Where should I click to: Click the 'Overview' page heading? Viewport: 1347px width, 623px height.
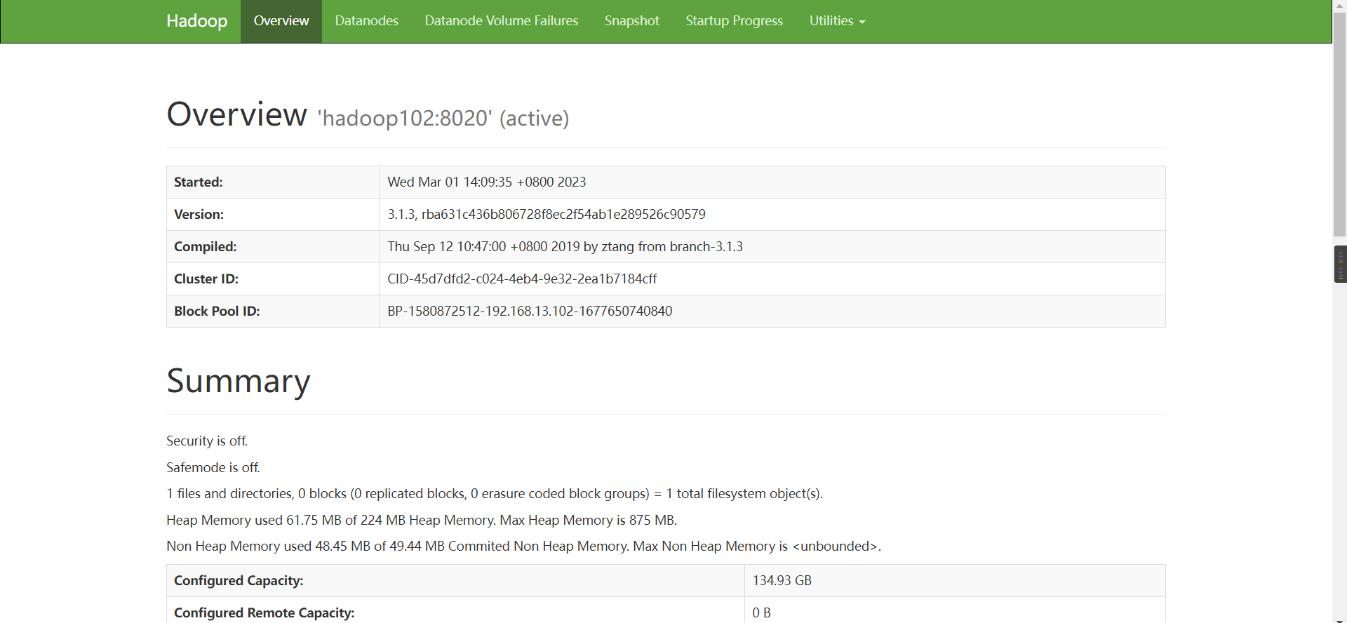(236, 114)
